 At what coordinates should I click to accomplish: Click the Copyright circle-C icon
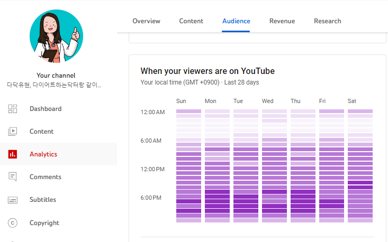tap(13, 223)
